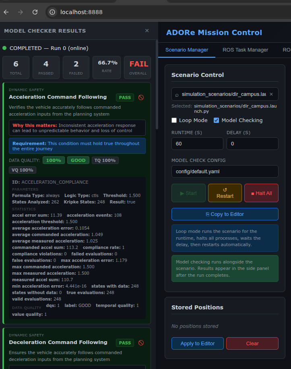Click the Acceleration Command Following title
The width and height of the screenshot is (291, 369).
58,97
